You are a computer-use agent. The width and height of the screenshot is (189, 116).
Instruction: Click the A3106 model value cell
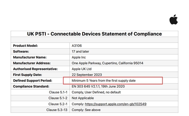124,46
